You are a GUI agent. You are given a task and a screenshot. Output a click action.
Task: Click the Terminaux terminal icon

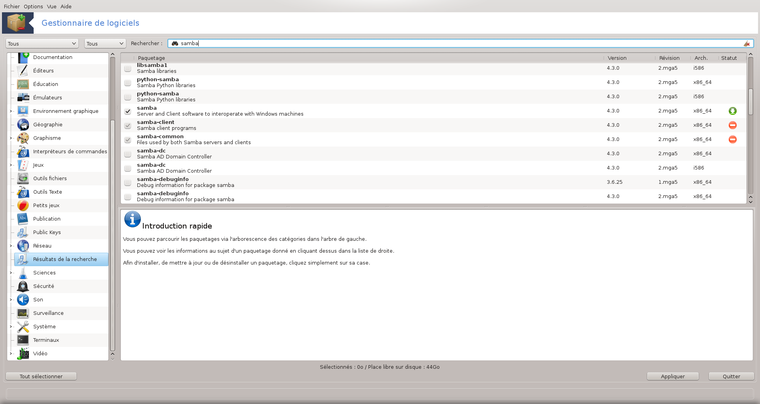point(23,340)
